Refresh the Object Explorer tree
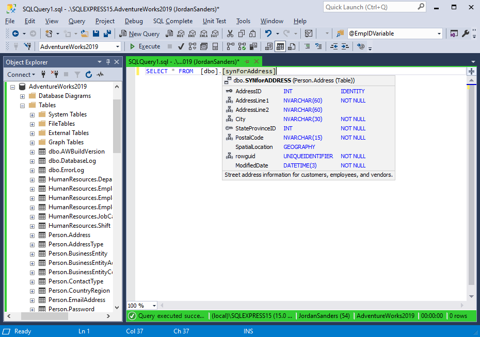Viewport: 480px width, 337px height. pyautogui.click(x=89, y=75)
